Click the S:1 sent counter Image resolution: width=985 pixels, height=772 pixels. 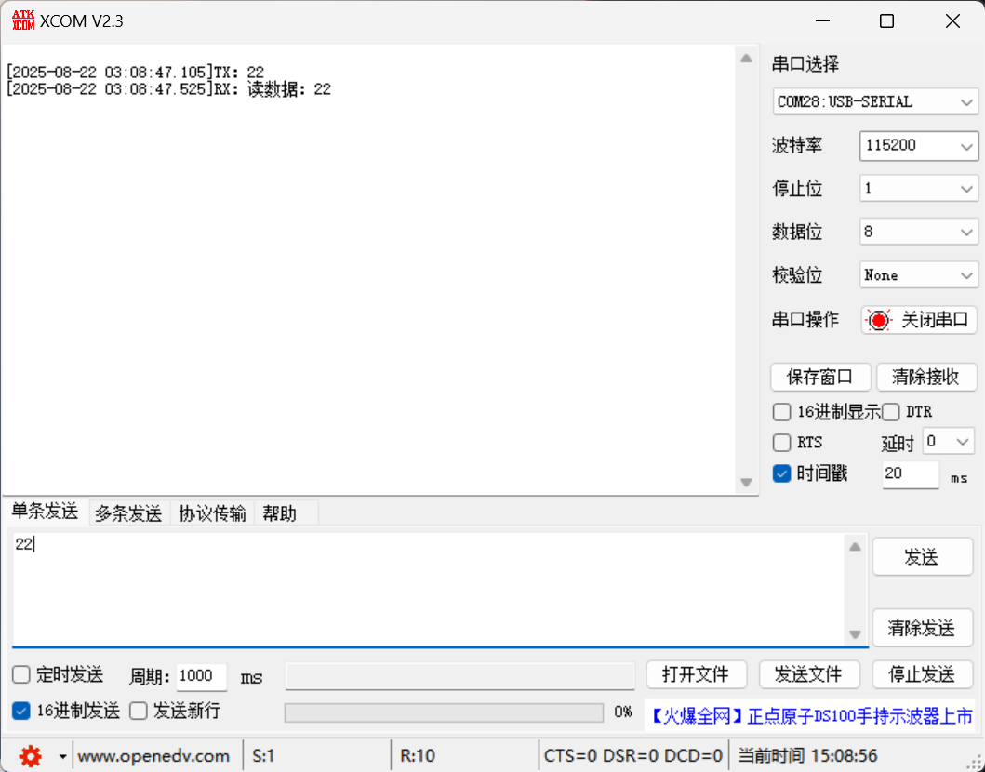(264, 755)
